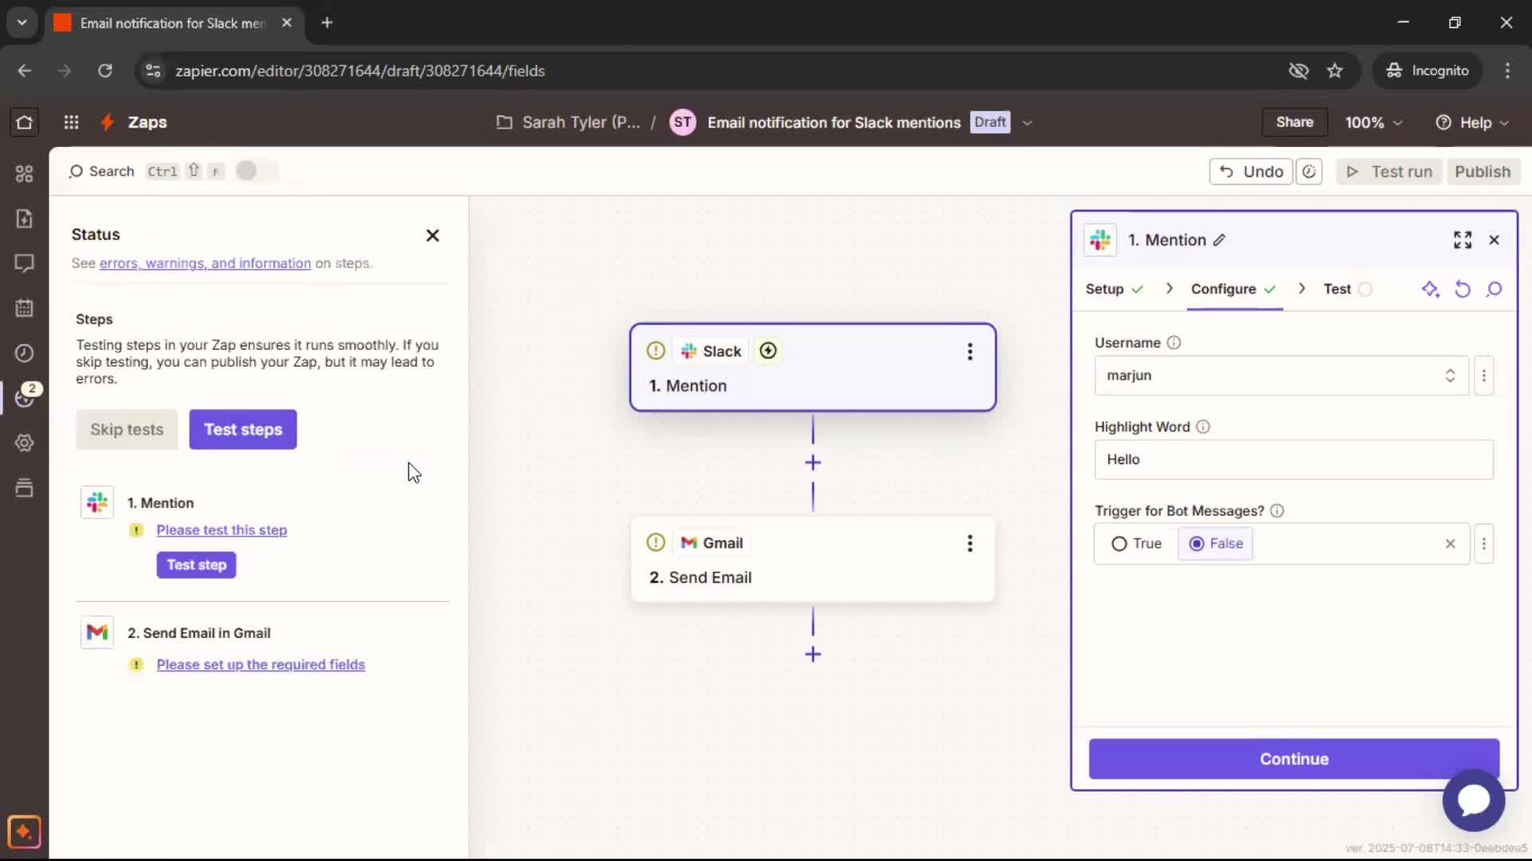
Task: Open the bot messages field options menu
Action: click(1484, 544)
